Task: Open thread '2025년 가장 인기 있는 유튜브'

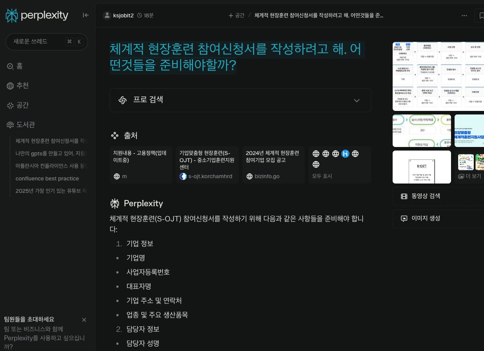Action: click(x=51, y=191)
